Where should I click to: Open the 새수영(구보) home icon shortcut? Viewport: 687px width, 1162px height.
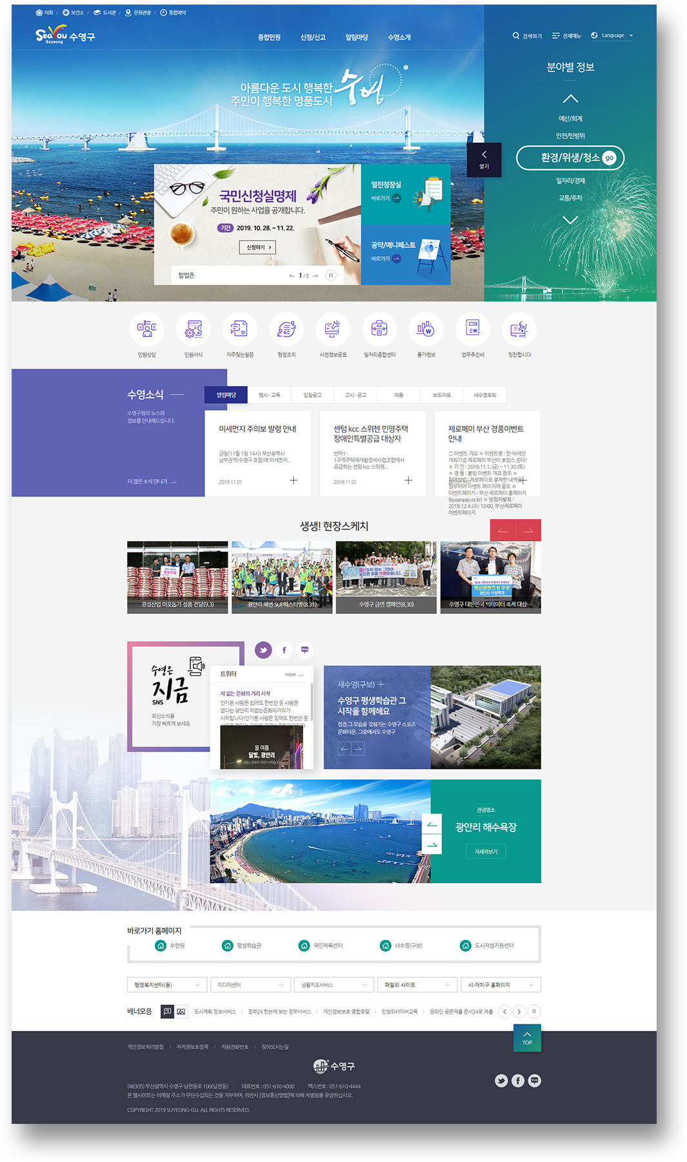[385, 945]
